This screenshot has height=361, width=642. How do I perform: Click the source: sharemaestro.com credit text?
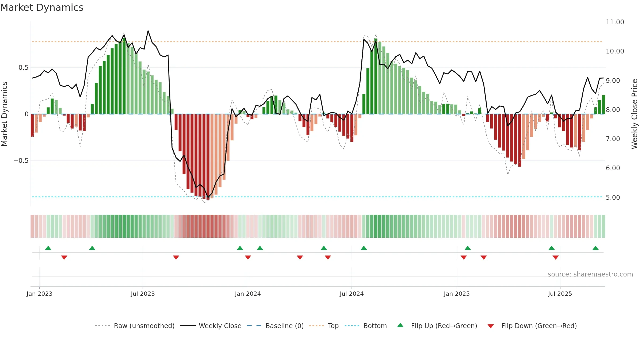pyautogui.click(x=590, y=274)
